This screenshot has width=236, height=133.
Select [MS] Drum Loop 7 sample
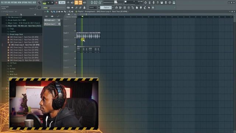(x=24, y=52)
